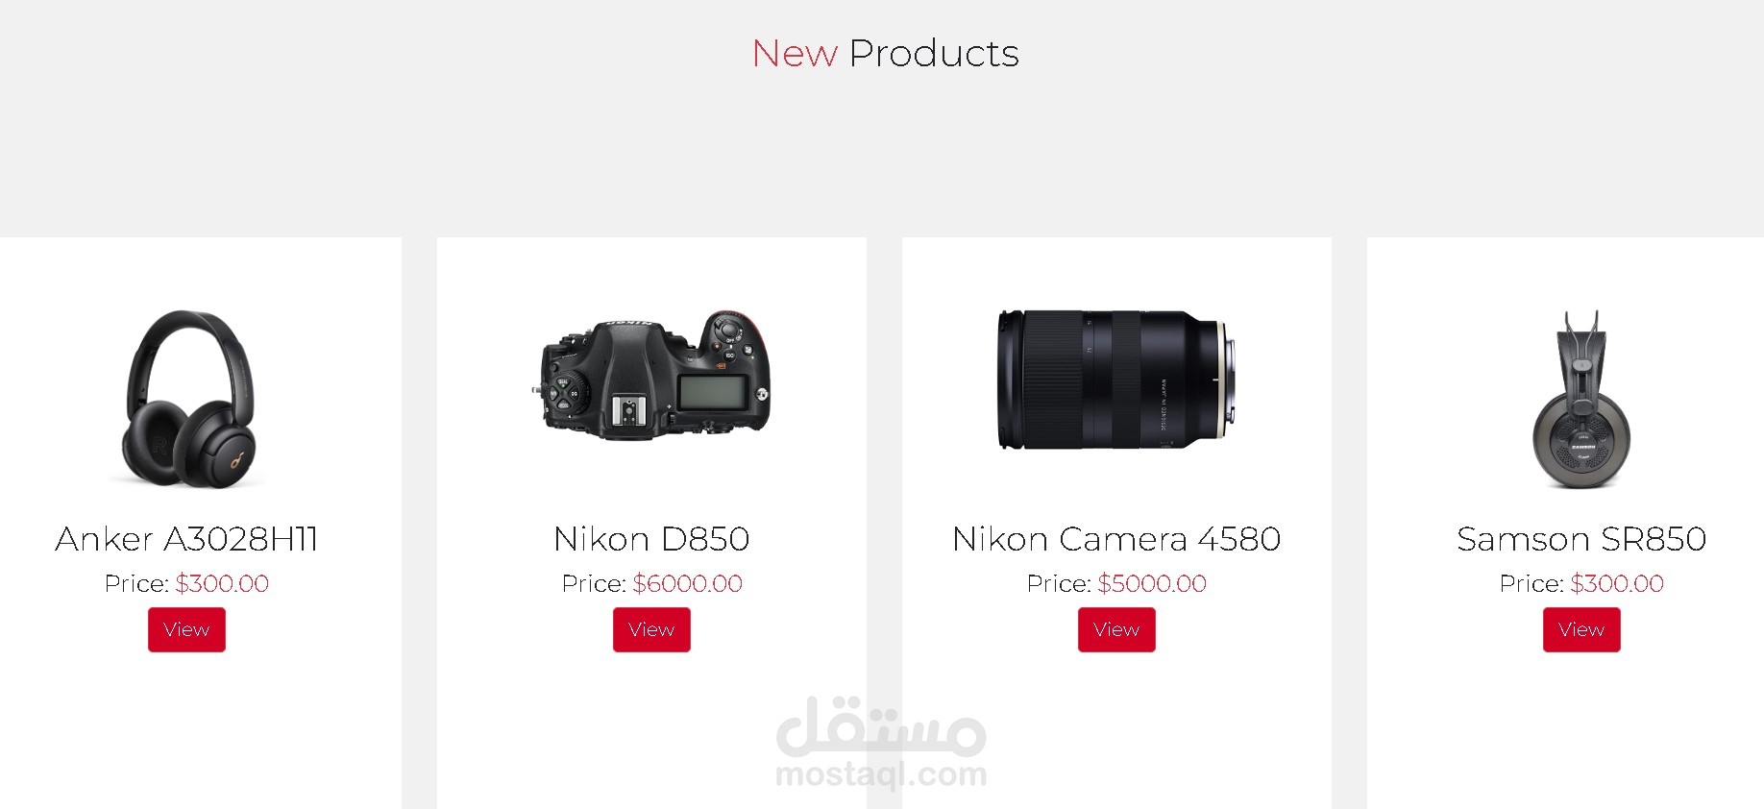Click the Nikon D850 camera image
The width and height of the screenshot is (1764, 809).
(x=651, y=375)
